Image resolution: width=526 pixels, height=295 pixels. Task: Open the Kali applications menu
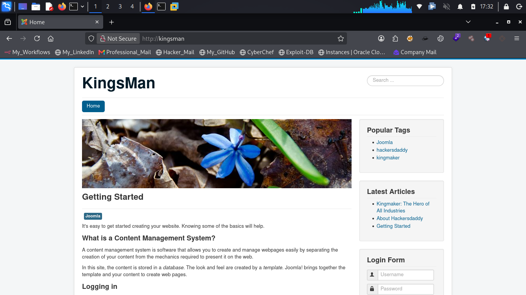click(7, 7)
